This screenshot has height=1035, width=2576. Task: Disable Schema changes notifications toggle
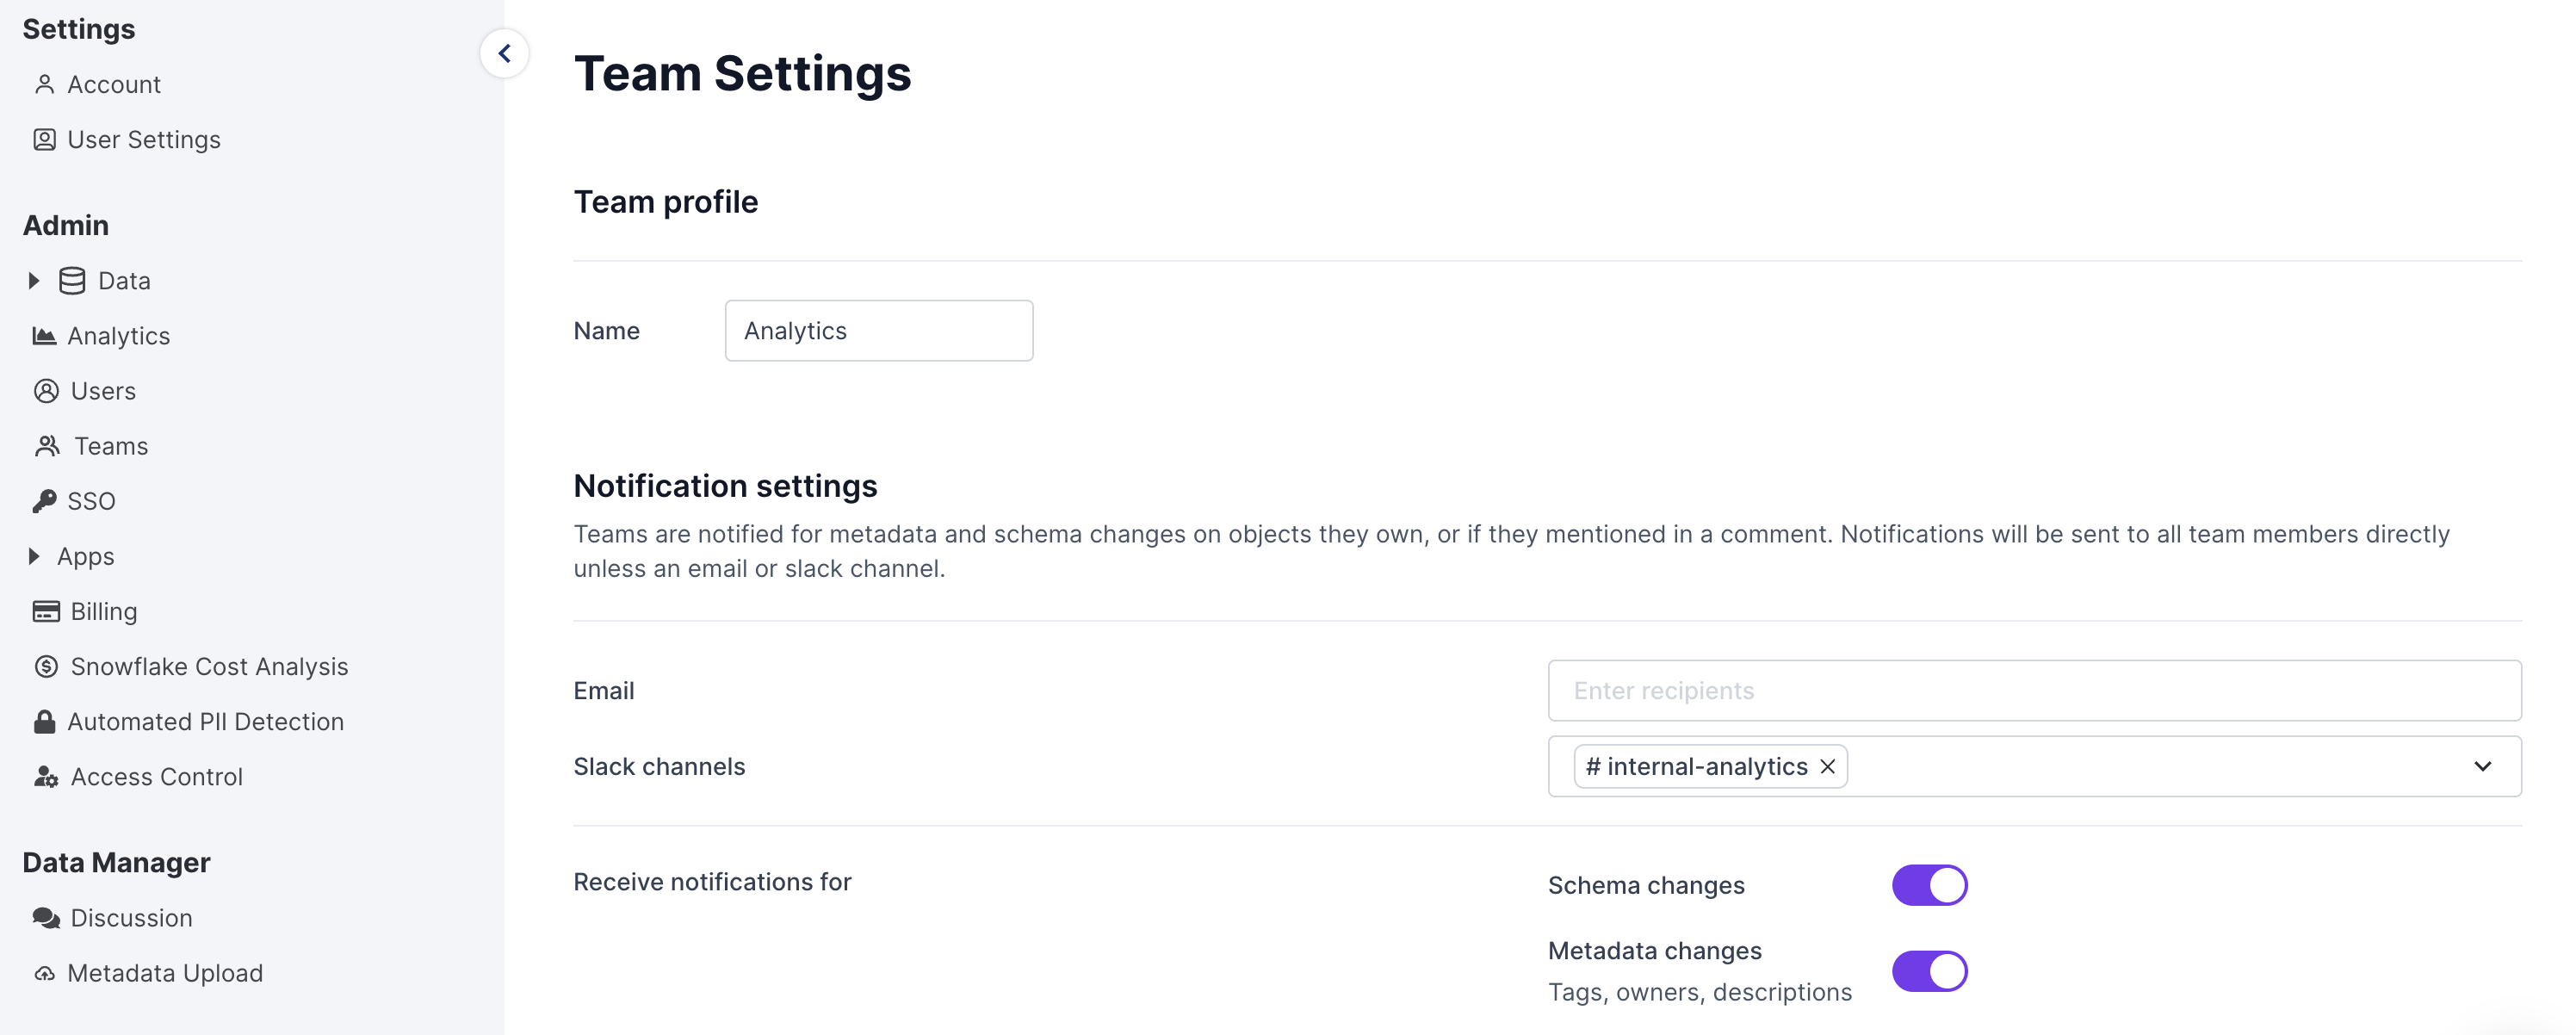click(x=1928, y=885)
